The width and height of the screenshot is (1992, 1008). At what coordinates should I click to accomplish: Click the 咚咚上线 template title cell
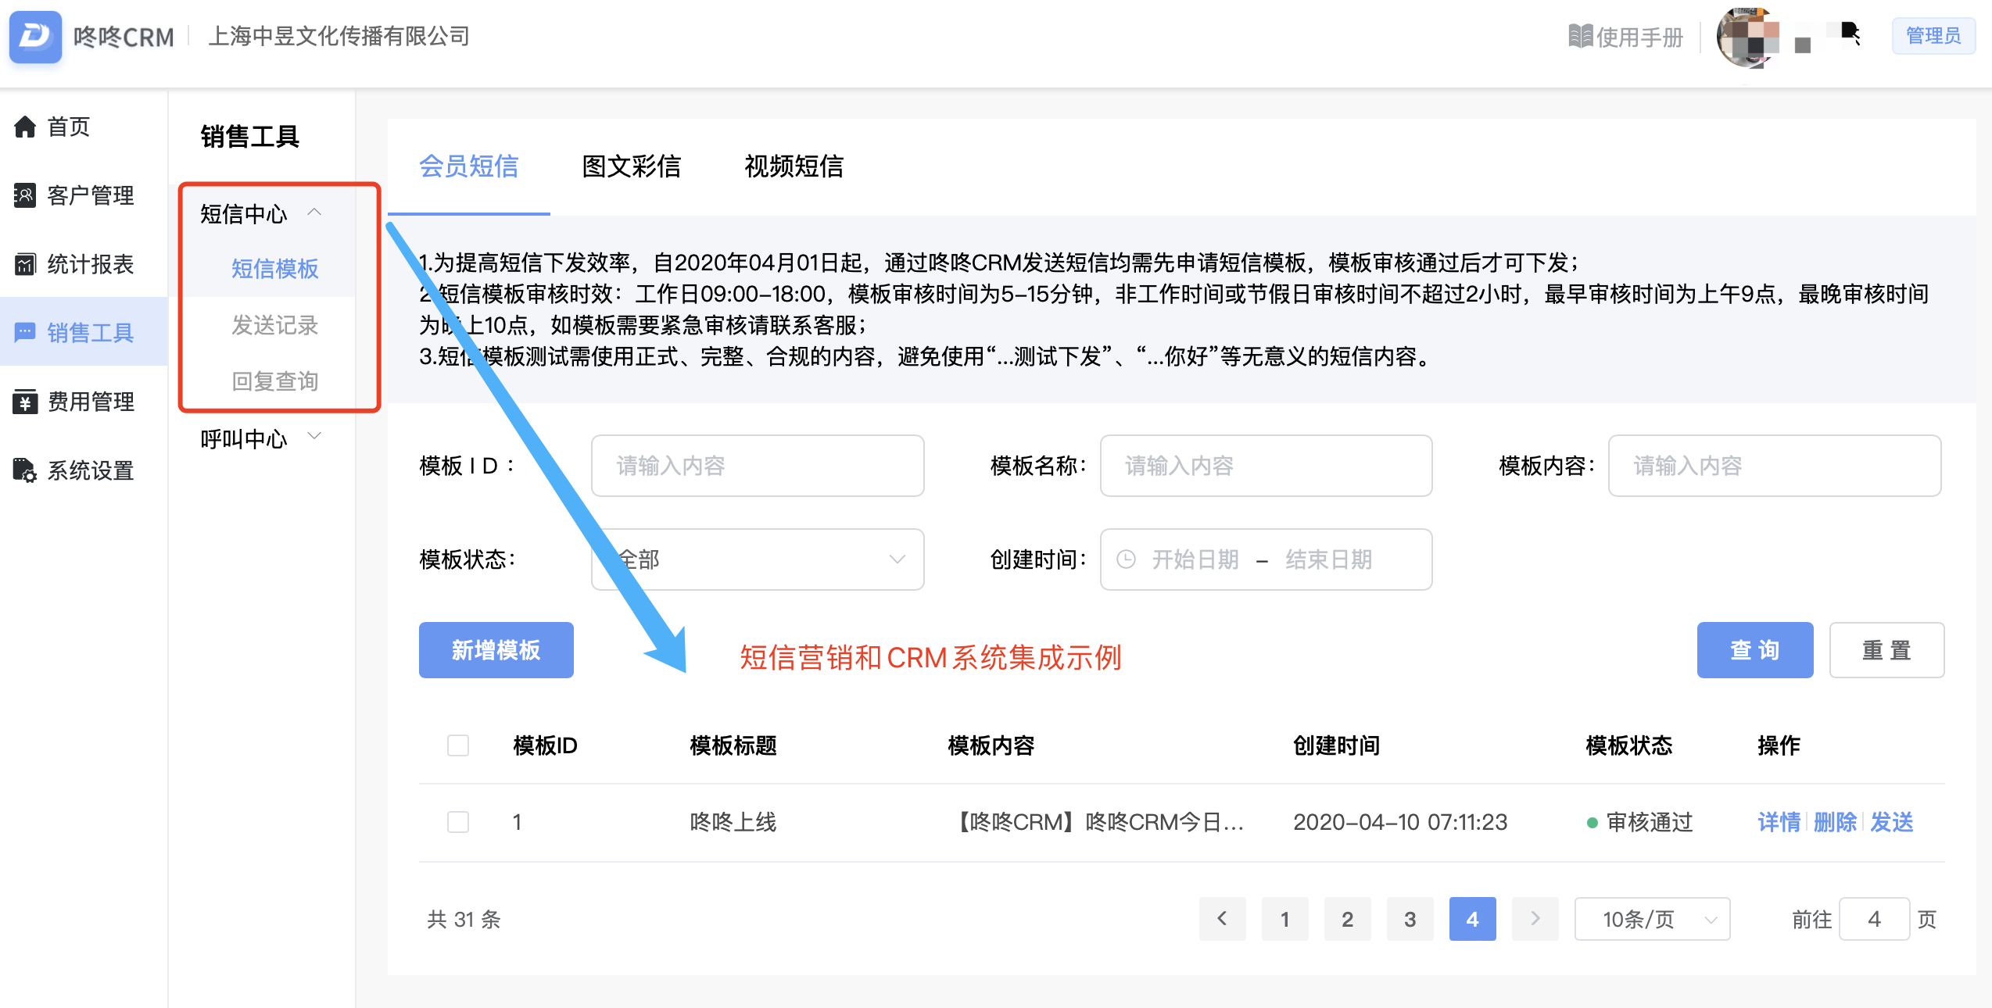tap(733, 822)
